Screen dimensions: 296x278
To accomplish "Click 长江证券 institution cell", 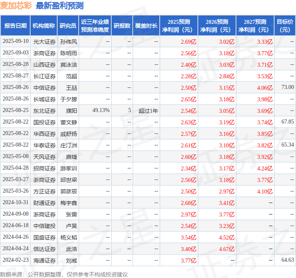I will click(44, 76).
